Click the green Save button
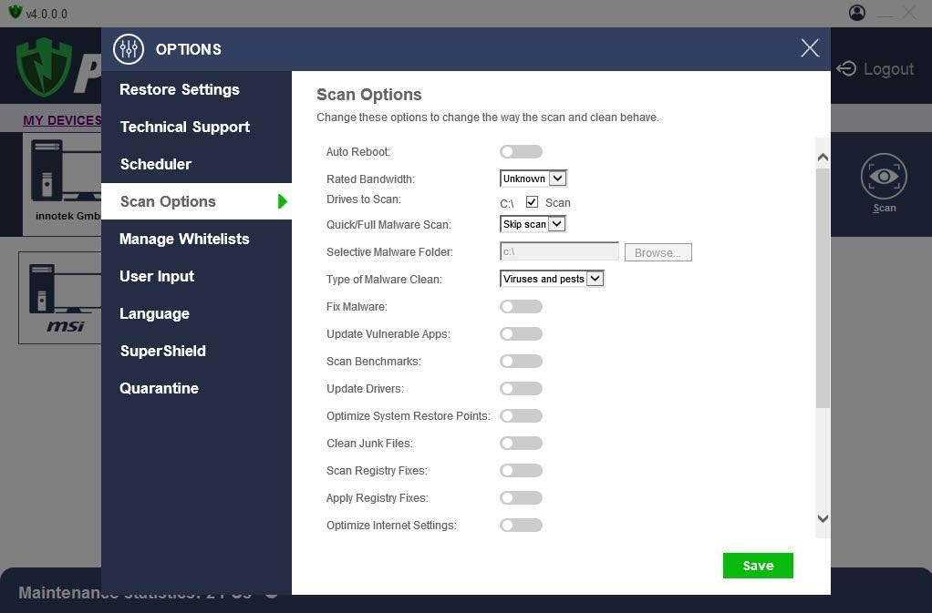 click(x=757, y=566)
